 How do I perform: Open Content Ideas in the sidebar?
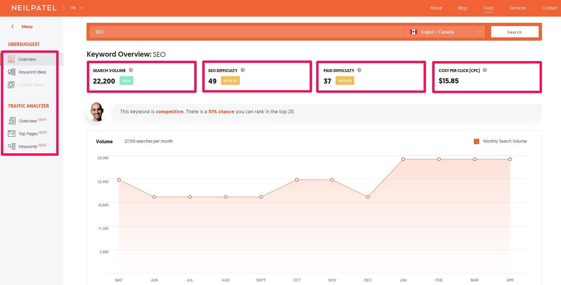[x=31, y=85]
